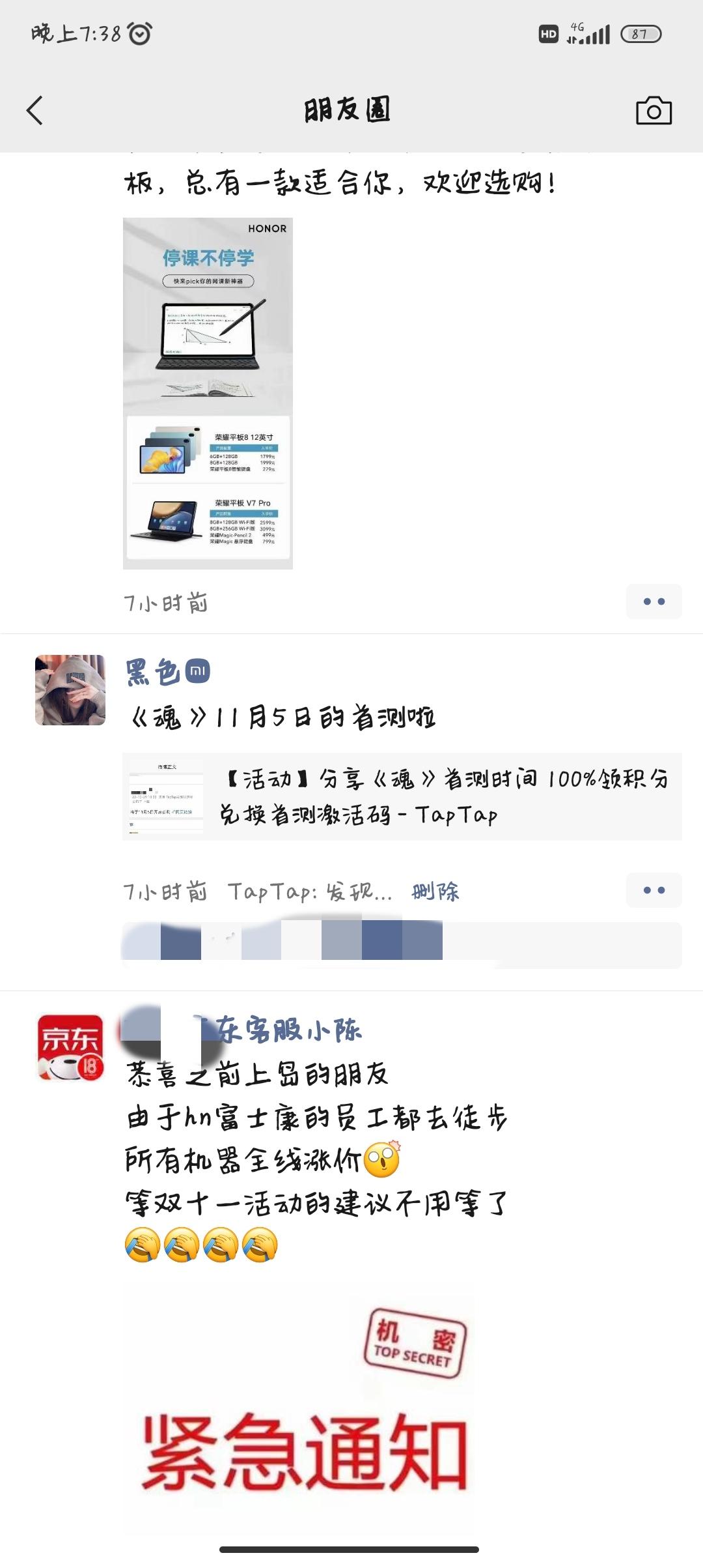Tap the battery indicator in status bar
703x1564 pixels.
tap(641, 34)
